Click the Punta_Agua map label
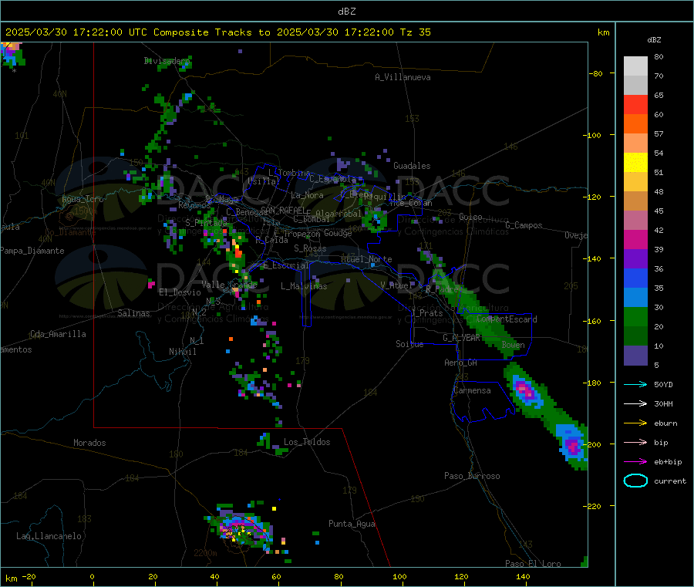 pyautogui.click(x=352, y=525)
